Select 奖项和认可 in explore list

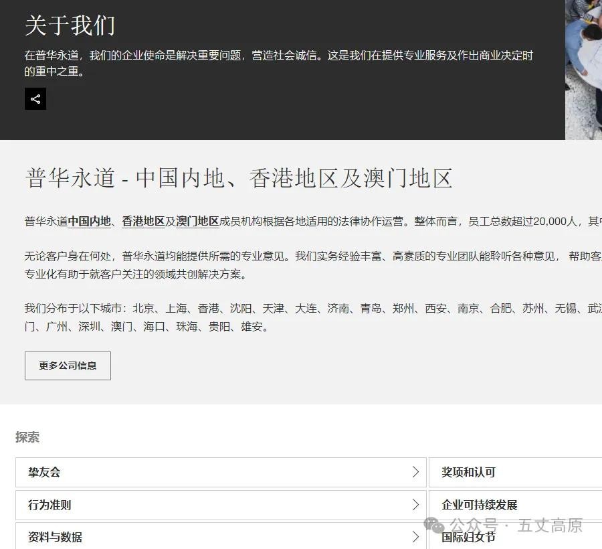coord(468,472)
